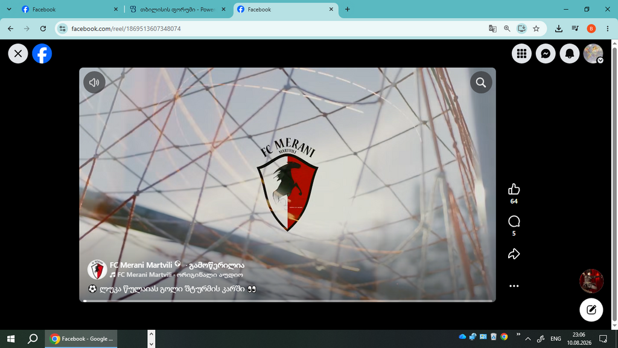618x348 pixels.
Task: Open reel search magnifier icon
Action: [481, 82]
